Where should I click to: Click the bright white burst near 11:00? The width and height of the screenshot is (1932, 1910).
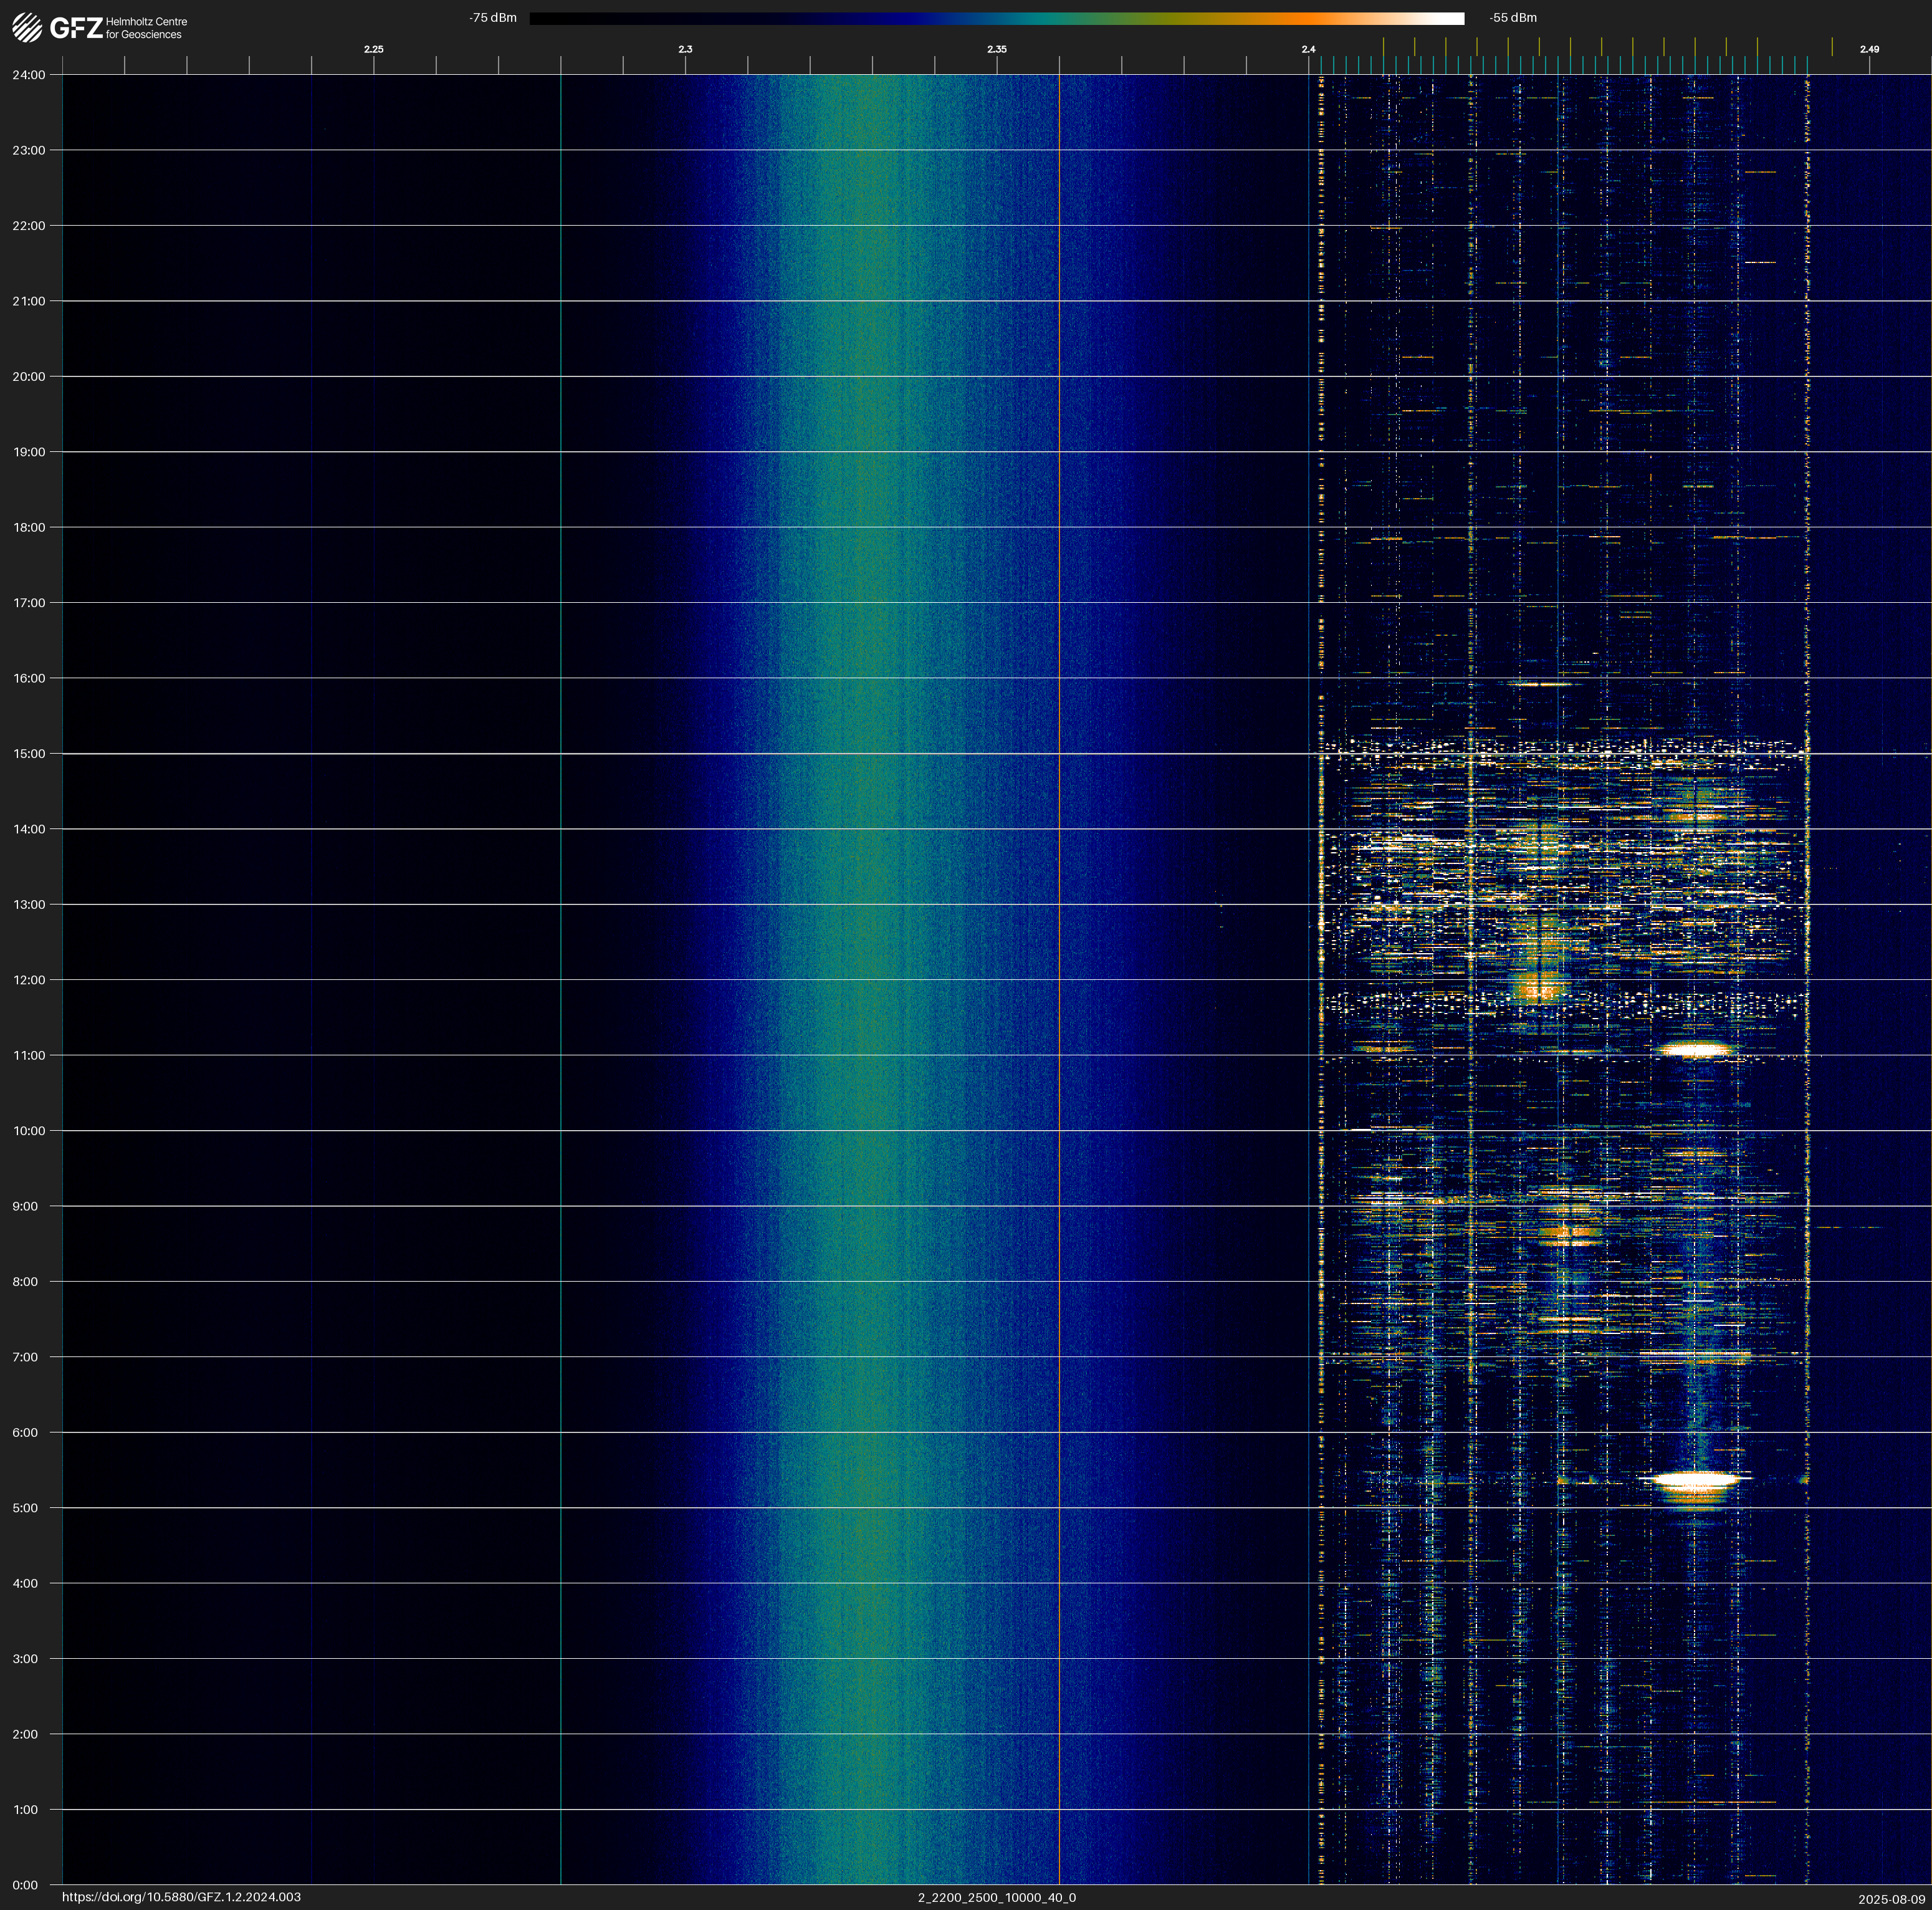click(x=1695, y=1050)
